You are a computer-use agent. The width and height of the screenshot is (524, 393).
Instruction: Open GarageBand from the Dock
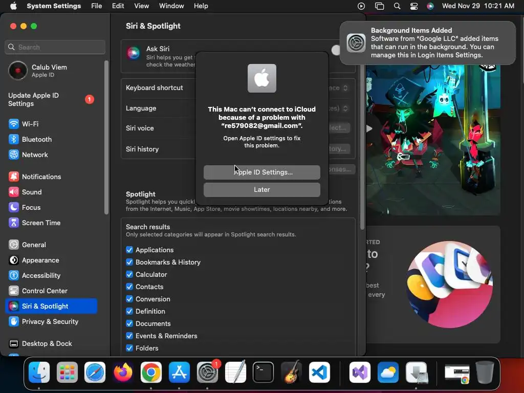291,373
